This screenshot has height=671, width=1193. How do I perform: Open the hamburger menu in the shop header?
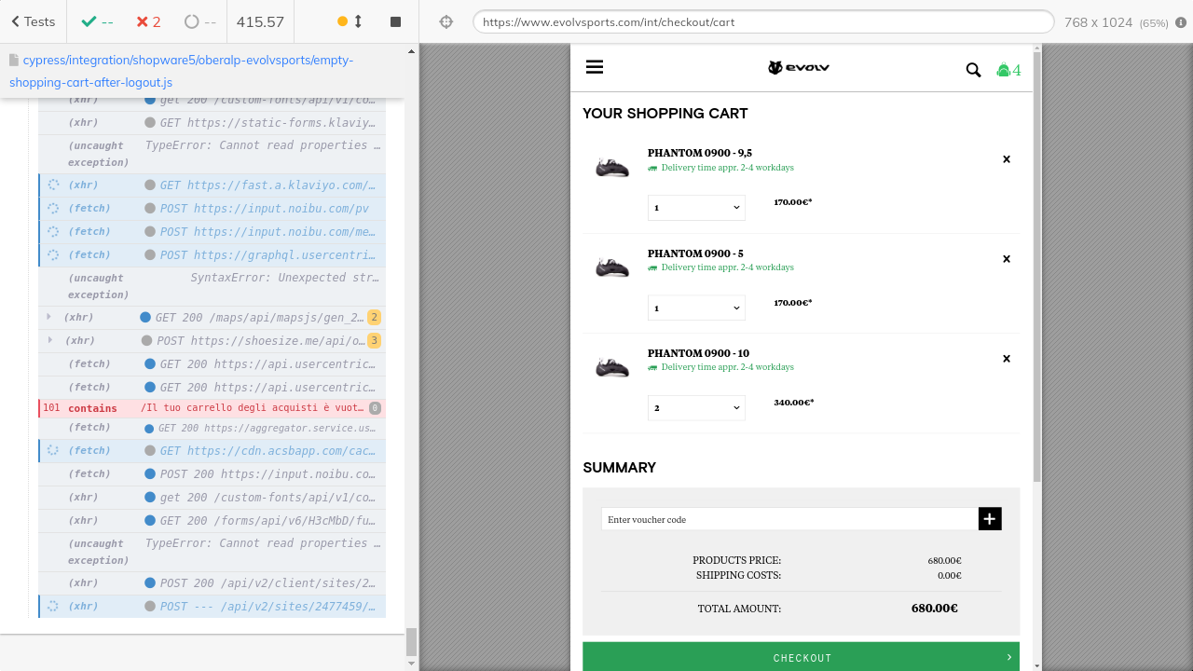pos(595,67)
